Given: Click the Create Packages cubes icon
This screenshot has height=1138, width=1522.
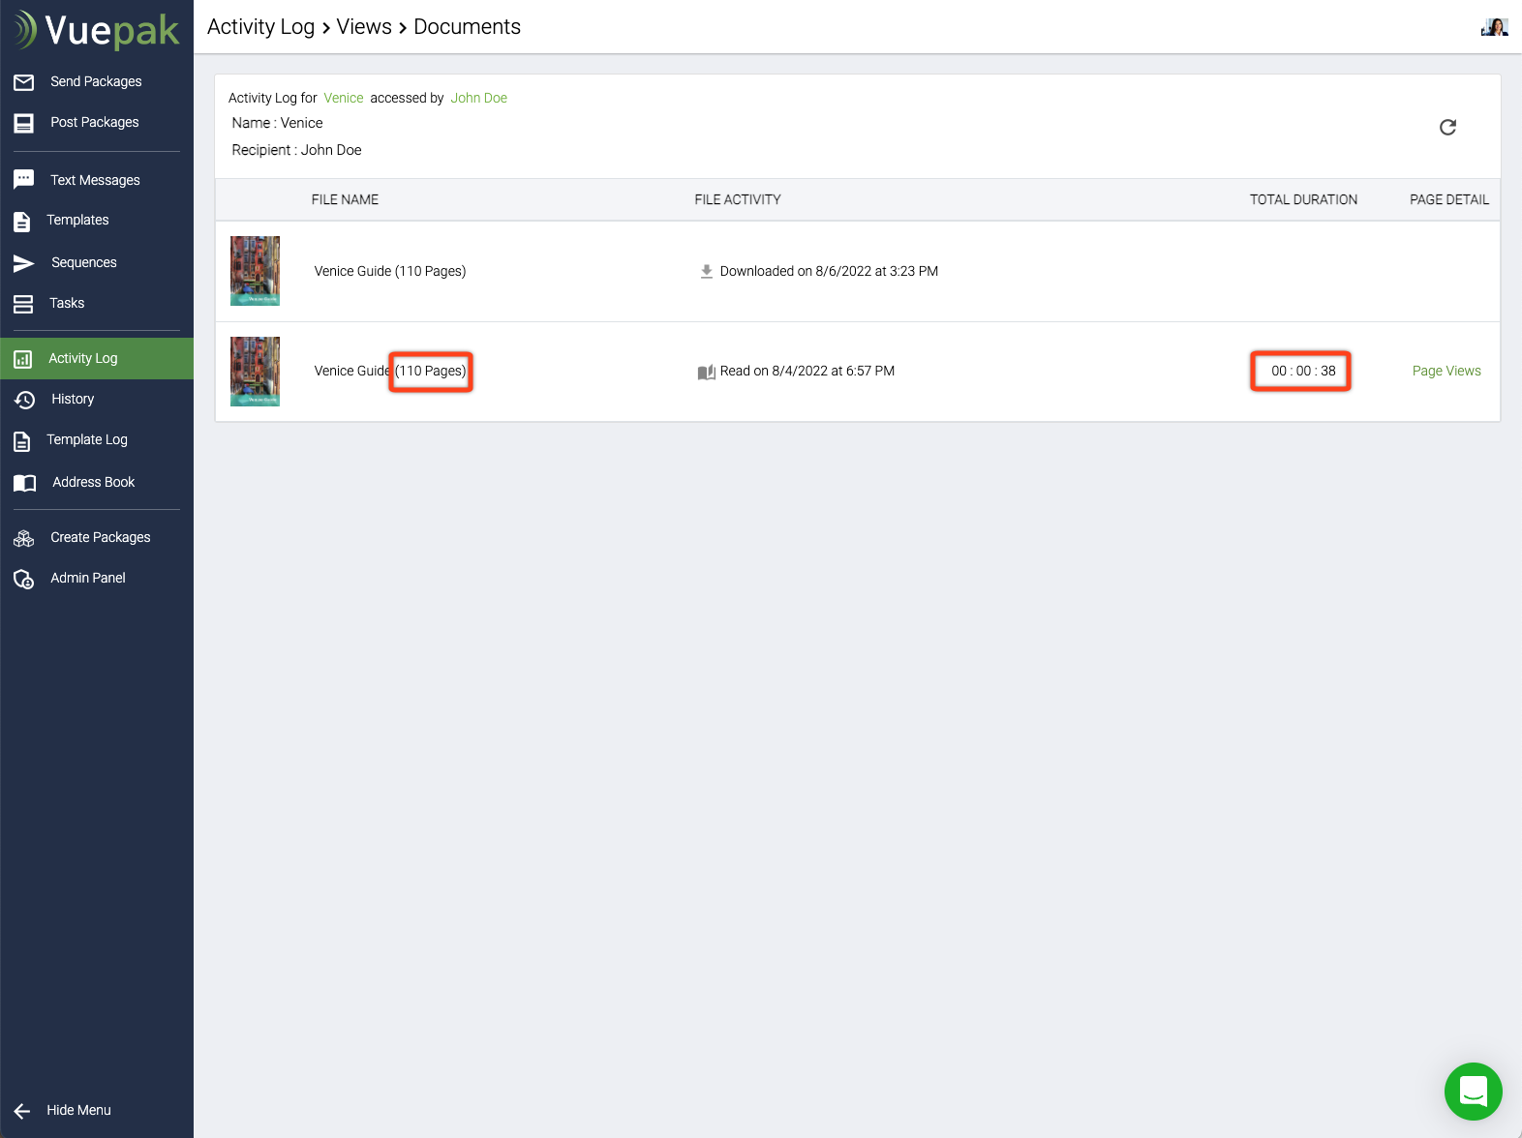Looking at the screenshot, I should (x=24, y=538).
